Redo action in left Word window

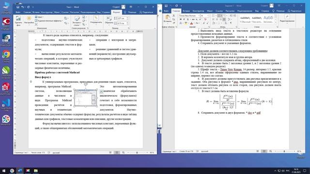28,7
